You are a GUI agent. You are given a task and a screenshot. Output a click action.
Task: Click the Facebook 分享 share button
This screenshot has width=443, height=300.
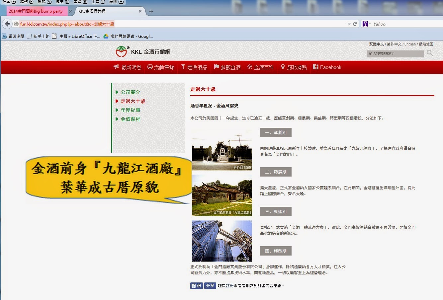(210, 285)
